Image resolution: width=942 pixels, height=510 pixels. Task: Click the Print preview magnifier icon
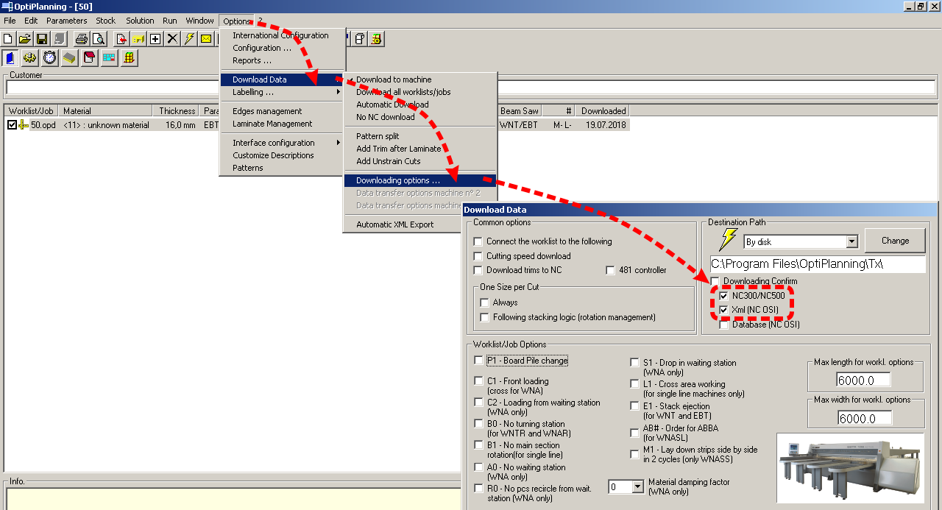(x=99, y=38)
